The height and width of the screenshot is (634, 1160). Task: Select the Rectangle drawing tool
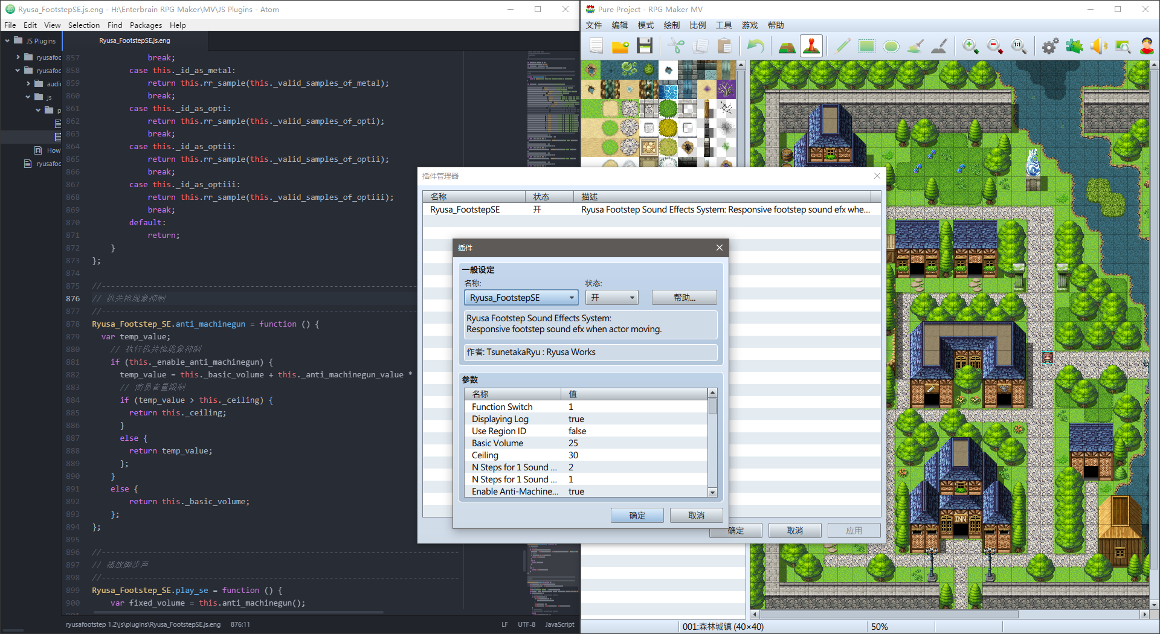(866, 46)
